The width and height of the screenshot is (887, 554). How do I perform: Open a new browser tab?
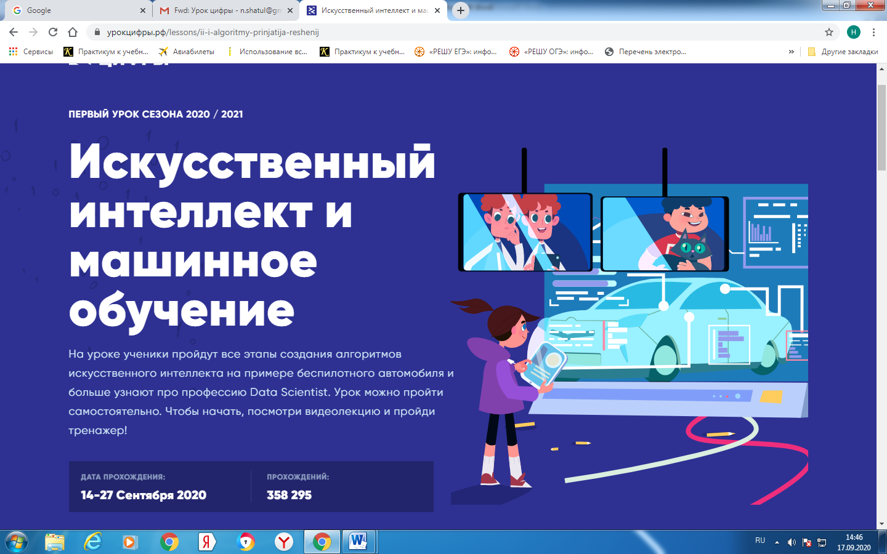(x=460, y=10)
